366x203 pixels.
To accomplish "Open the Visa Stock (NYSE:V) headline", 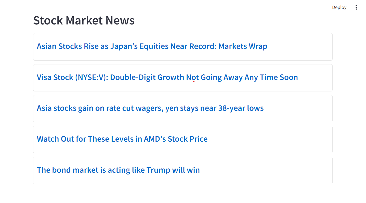I will click(167, 77).
